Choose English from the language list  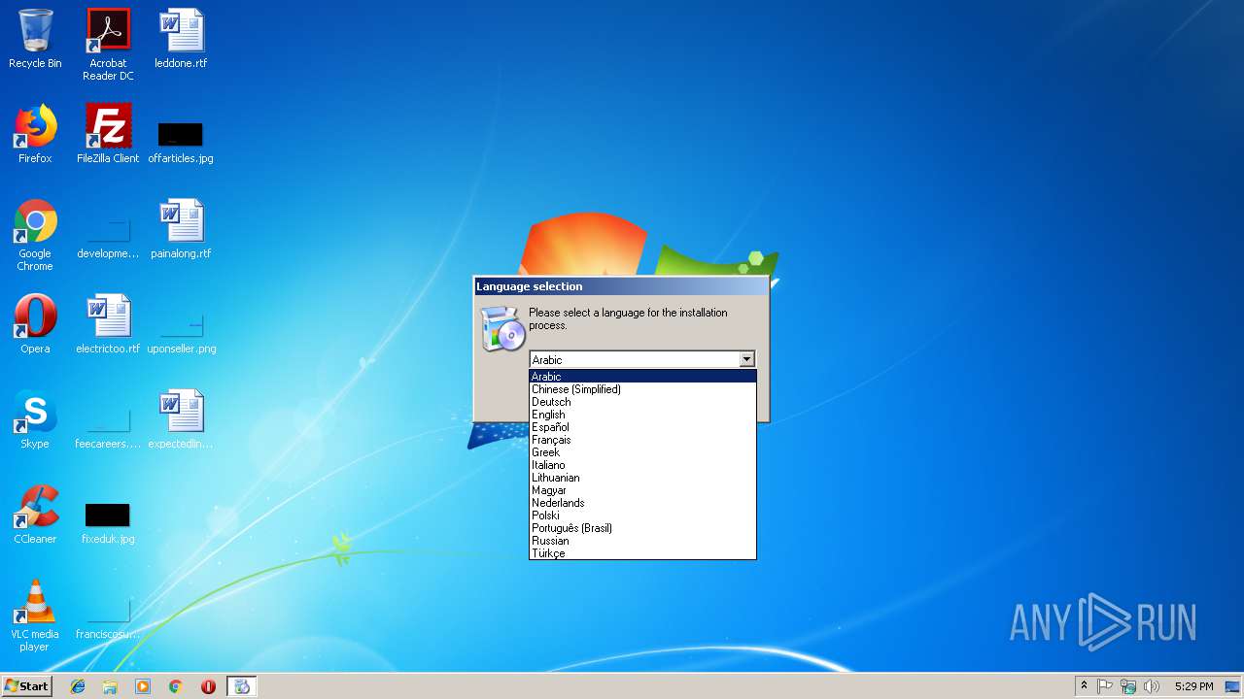[x=642, y=415]
